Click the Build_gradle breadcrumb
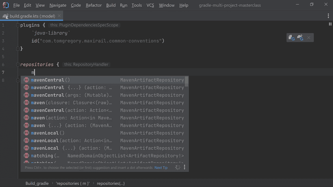Viewport: 333px width, 187px height. pyautogui.click(x=37, y=183)
